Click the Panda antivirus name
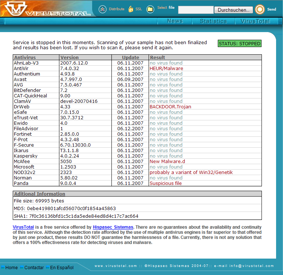The height and width of the screenshot is (275, 283). (x=21, y=183)
